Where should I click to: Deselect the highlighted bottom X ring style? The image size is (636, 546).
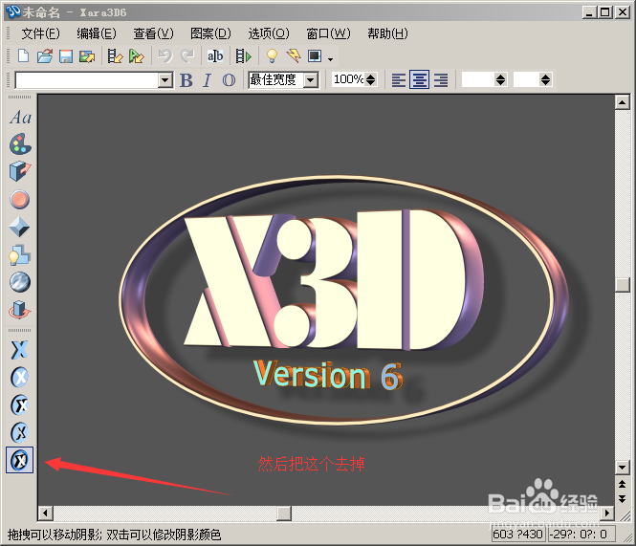pyautogui.click(x=19, y=460)
